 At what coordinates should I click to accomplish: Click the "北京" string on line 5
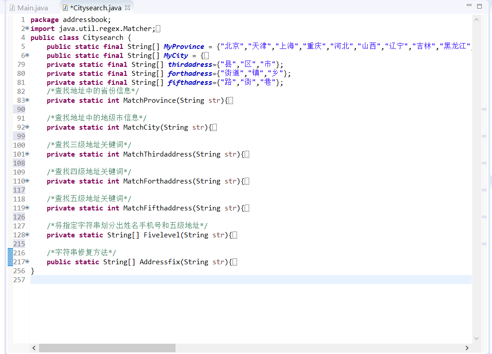[x=232, y=46]
